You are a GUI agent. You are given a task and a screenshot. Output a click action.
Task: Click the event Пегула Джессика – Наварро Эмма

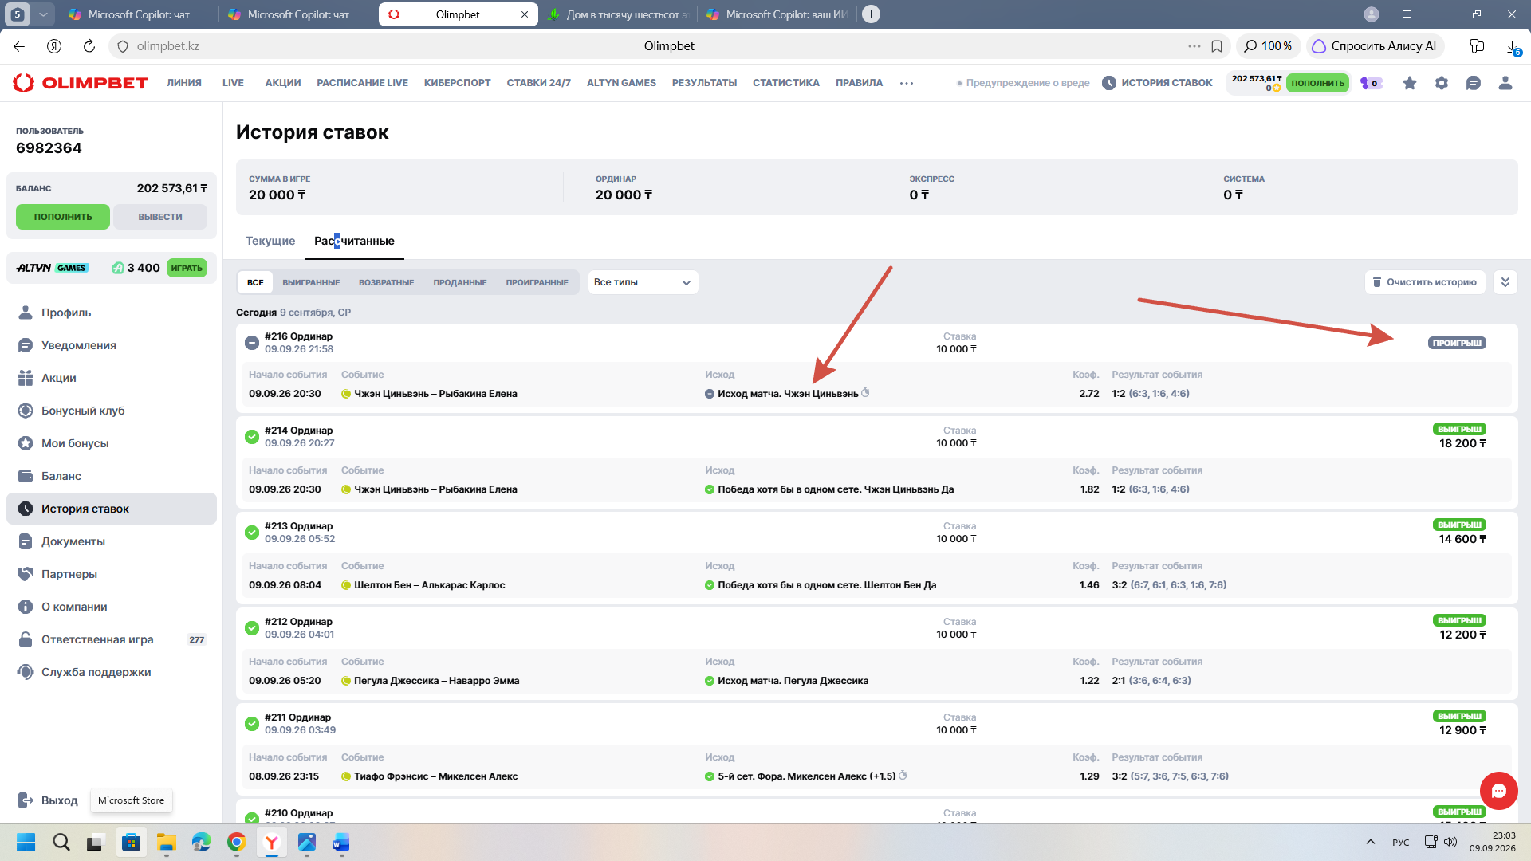436,681
